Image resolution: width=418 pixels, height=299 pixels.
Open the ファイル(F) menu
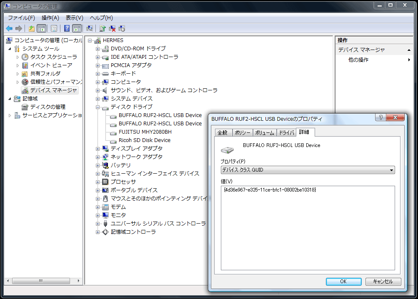(21, 18)
